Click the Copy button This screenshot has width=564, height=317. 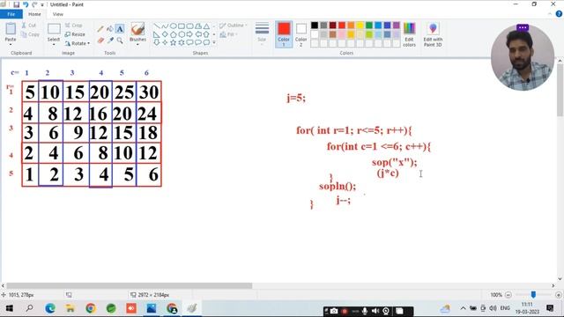point(30,34)
